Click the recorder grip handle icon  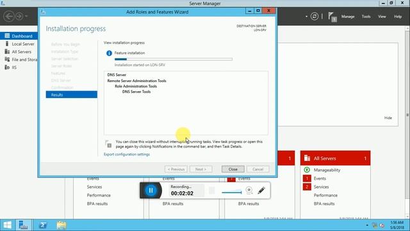[212, 191]
